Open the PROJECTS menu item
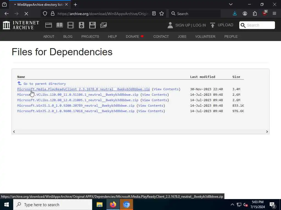281x210 pixels. [90, 36]
